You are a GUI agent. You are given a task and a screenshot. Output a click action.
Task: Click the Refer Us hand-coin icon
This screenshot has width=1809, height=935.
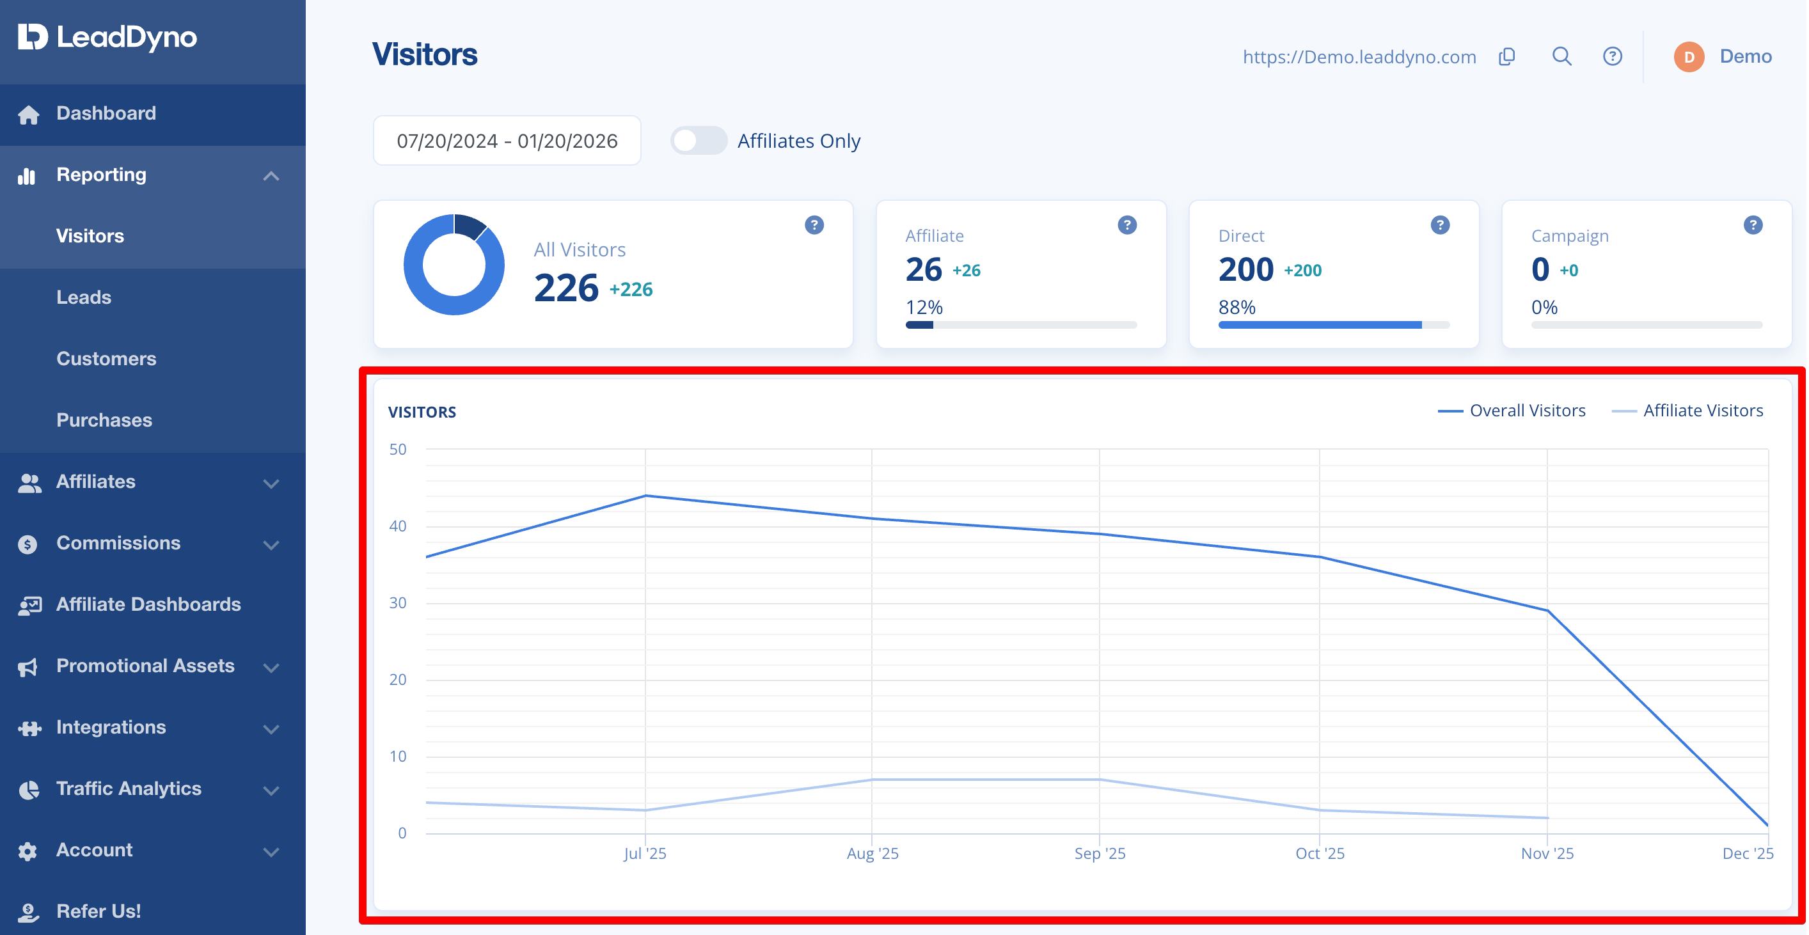point(28,913)
